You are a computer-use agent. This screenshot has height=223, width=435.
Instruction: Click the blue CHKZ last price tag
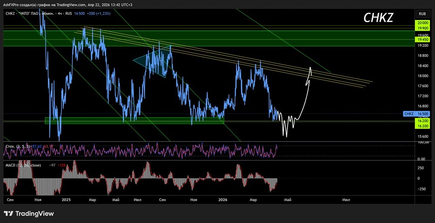tap(416, 114)
